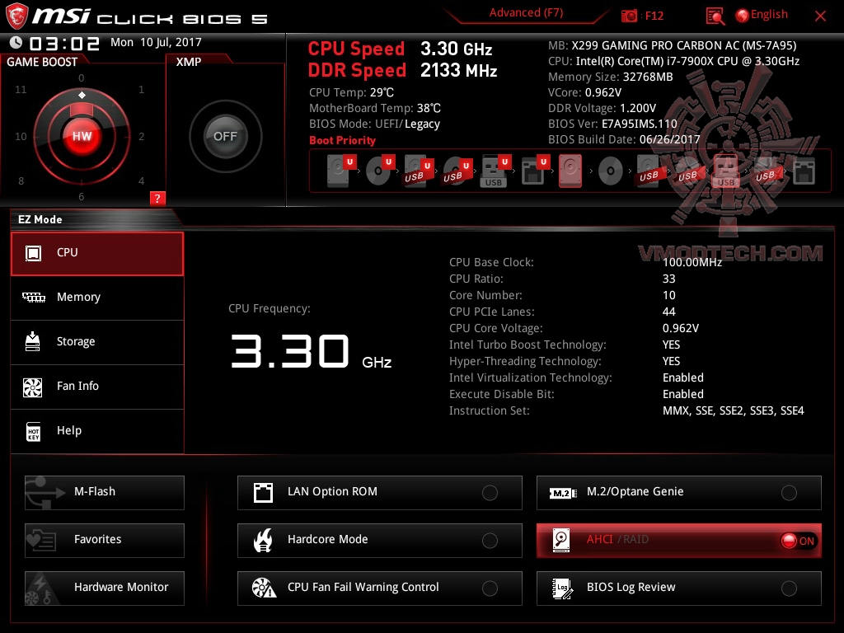Click the clock icon beside the time

tap(16, 42)
